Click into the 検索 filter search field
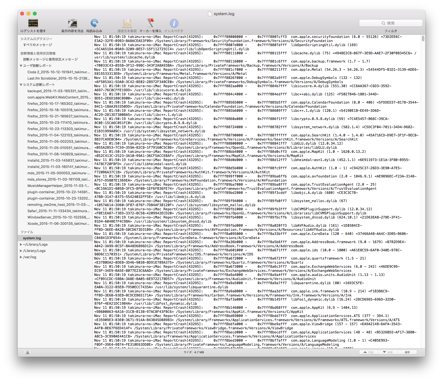The image size is (443, 382). coord(391,23)
